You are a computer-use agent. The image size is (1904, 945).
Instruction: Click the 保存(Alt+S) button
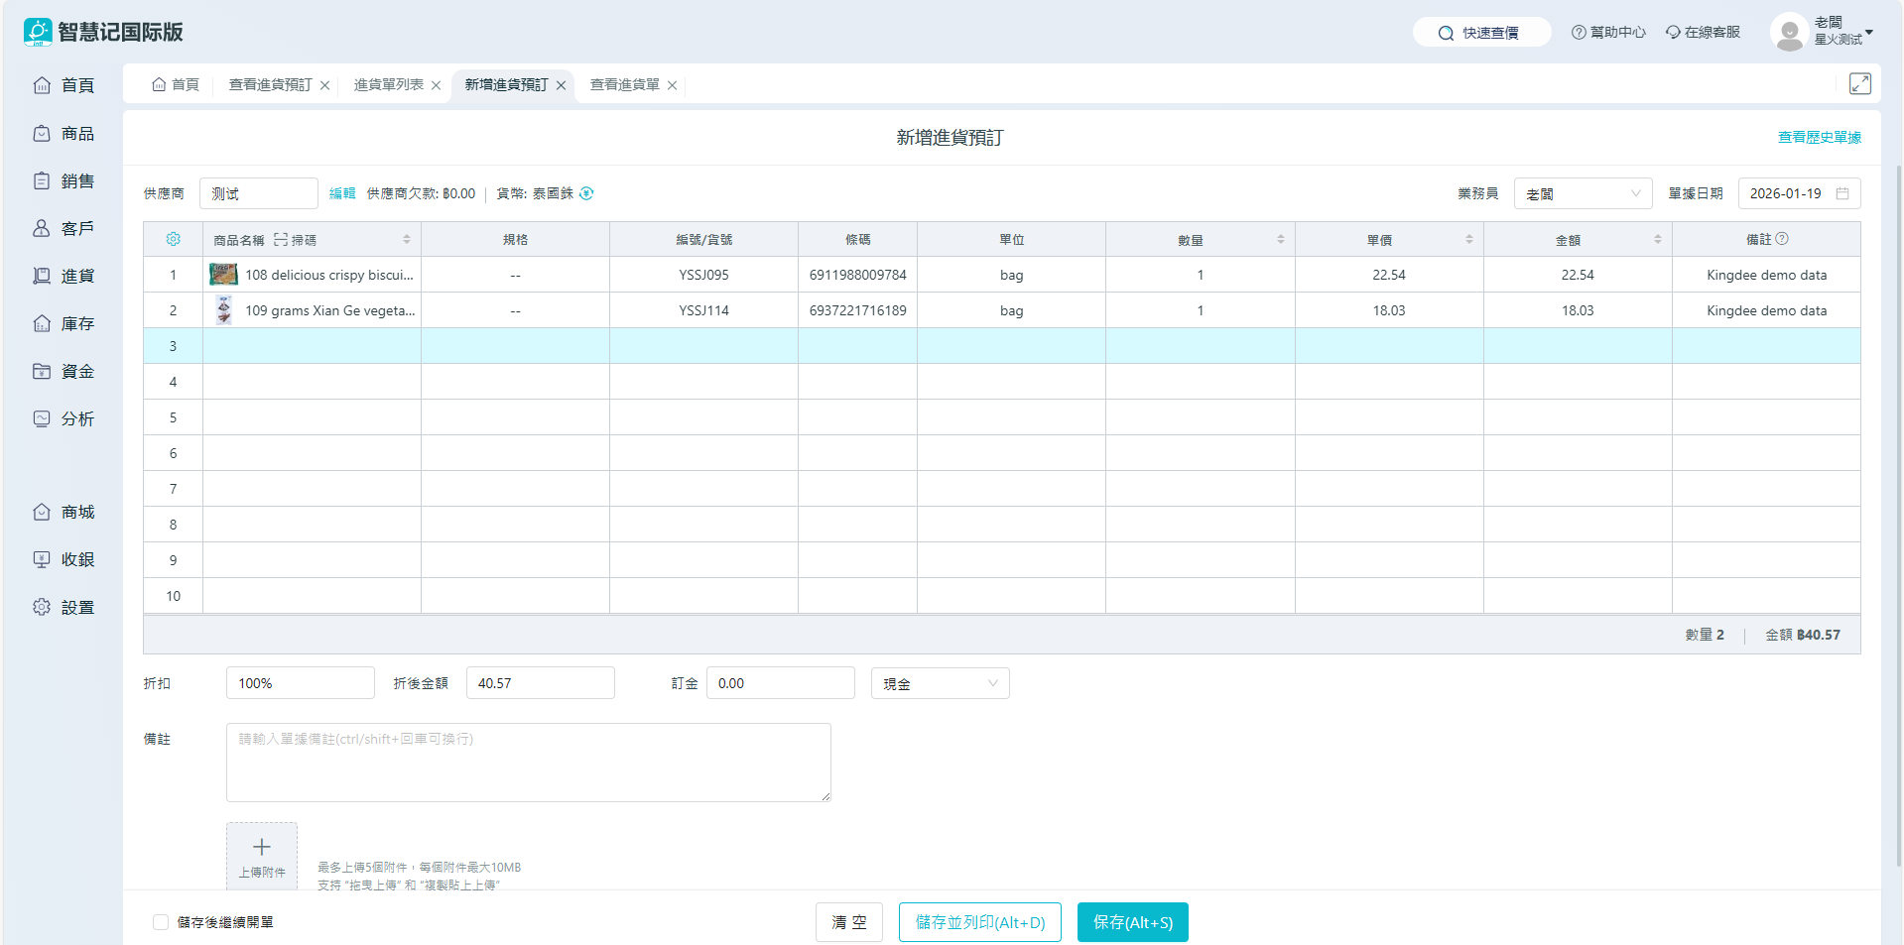pos(1132,922)
